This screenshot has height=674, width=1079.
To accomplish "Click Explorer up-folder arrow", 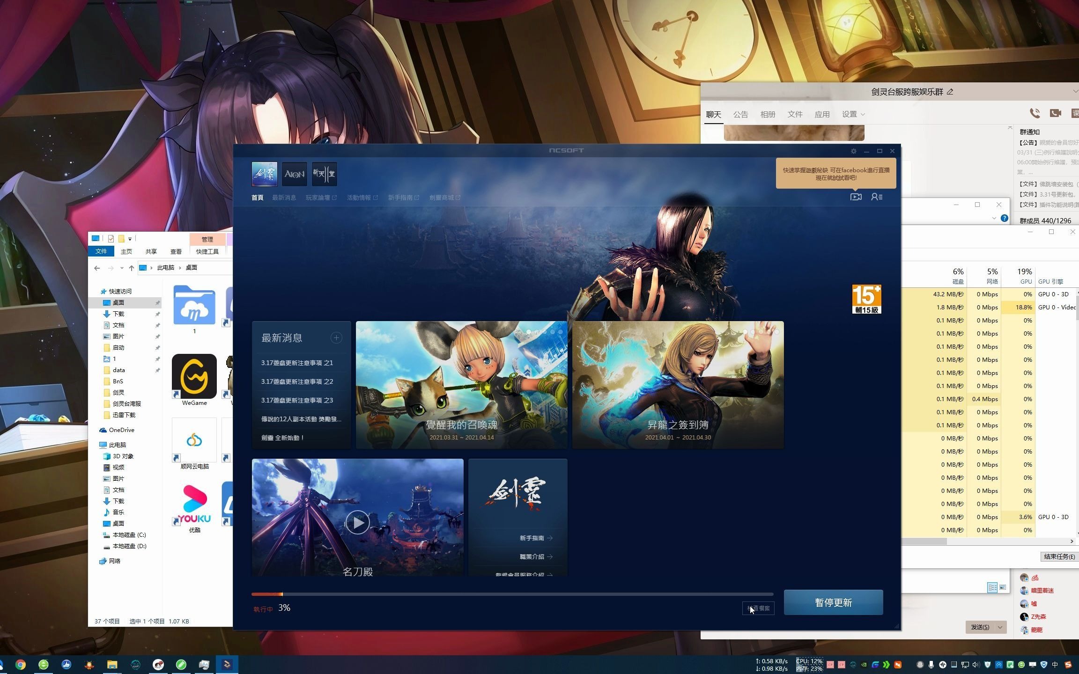I will tap(131, 268).
